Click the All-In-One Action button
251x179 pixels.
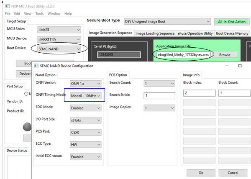232,22
